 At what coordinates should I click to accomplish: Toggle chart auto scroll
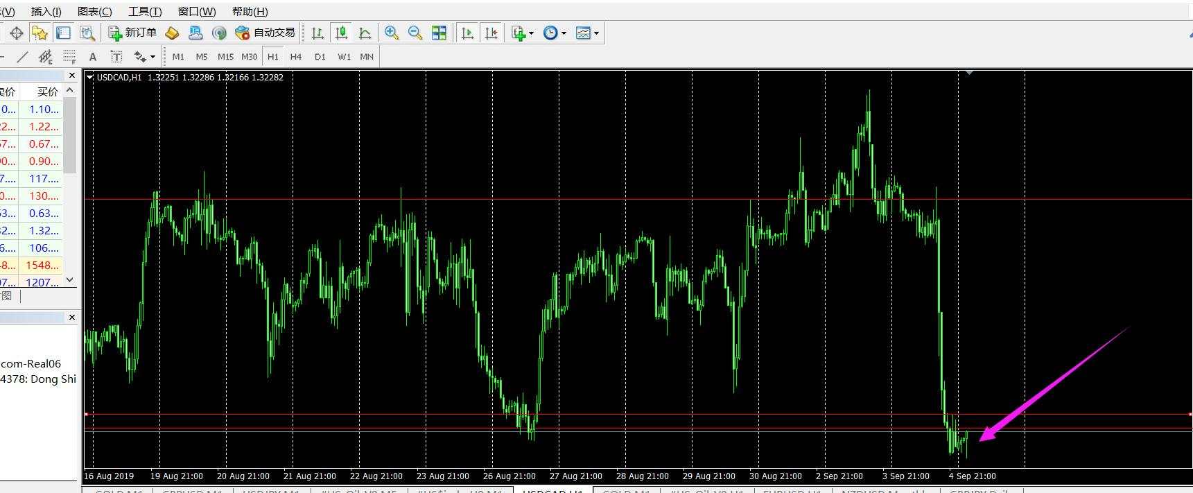coord(468,33)
